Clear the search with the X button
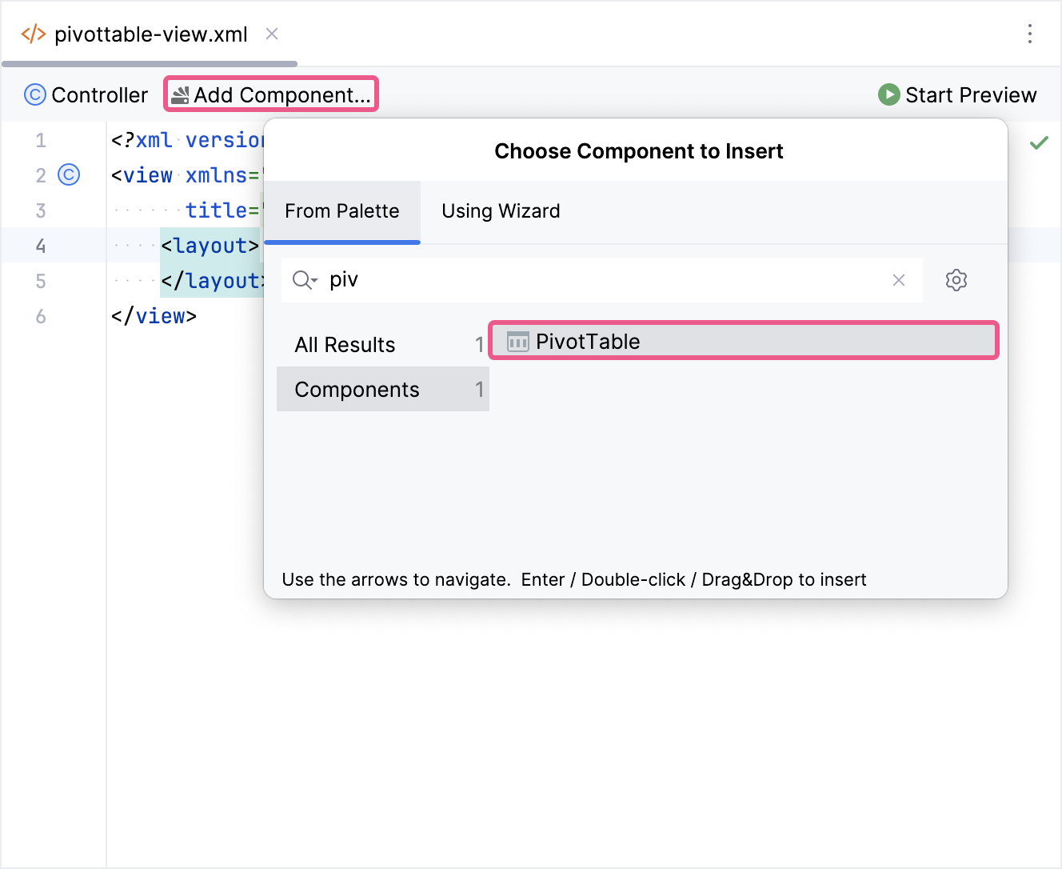Viewport: 1062px width, 869px height. click(x=899, y=280)
